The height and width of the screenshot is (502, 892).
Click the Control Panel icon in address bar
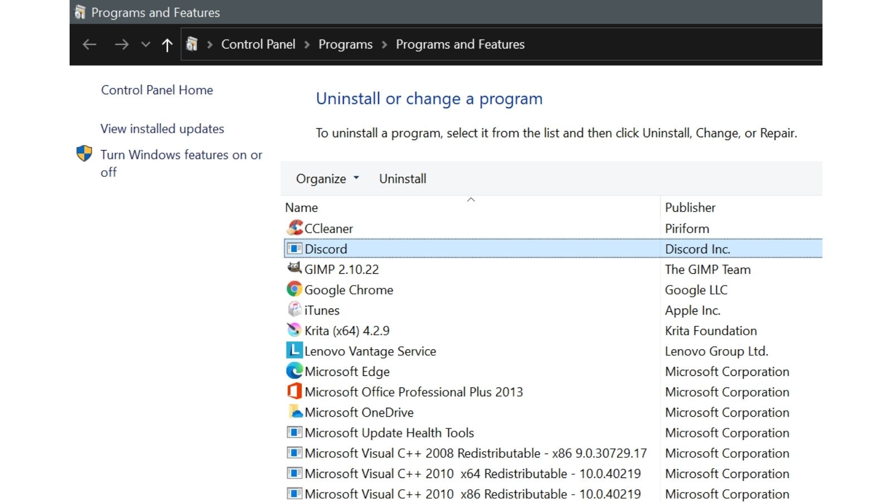pyautogui.click(x=192, y=44)
